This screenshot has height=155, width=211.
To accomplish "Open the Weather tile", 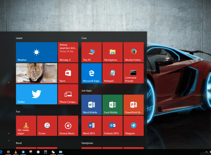I will click(37, 52).
